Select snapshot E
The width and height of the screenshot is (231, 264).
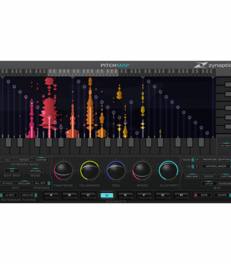[x=125, y=195]
